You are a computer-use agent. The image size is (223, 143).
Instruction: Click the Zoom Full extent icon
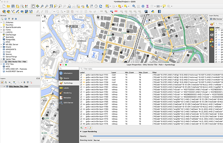[x=51, y=6]
